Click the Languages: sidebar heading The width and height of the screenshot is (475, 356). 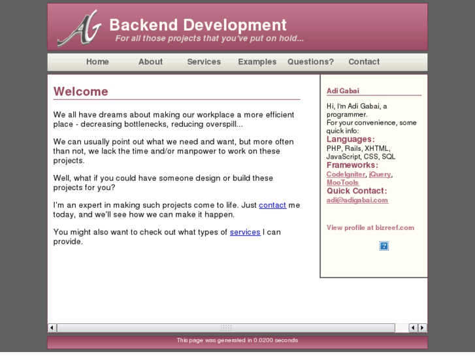pos(350,139)
